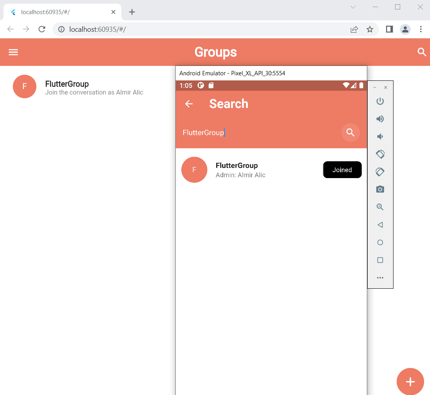The image size is (430, 395).
Task: Click 'Admin: Almir Alic' text in emulator
Action: [241, 175]
